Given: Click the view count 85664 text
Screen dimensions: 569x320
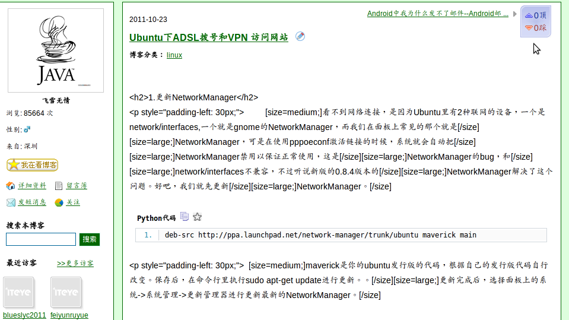Looking at the screenshot, I should coord(30,113).
